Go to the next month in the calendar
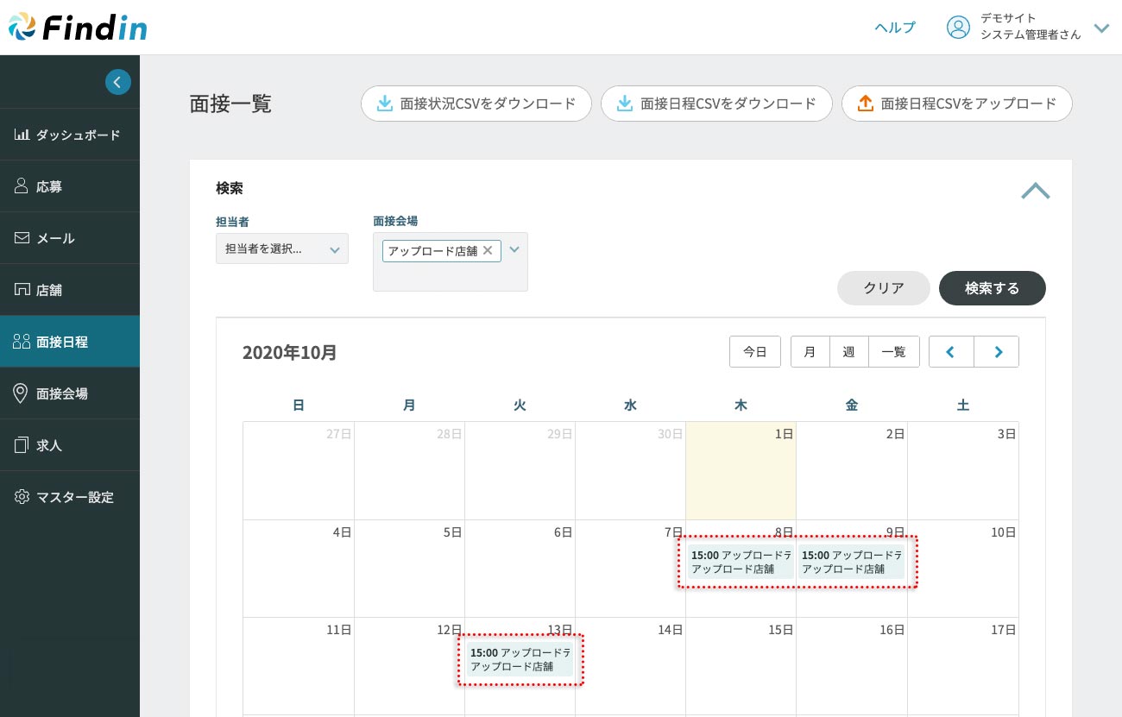Viewport: 1122px width, 717px height. [x=998, y=352]
